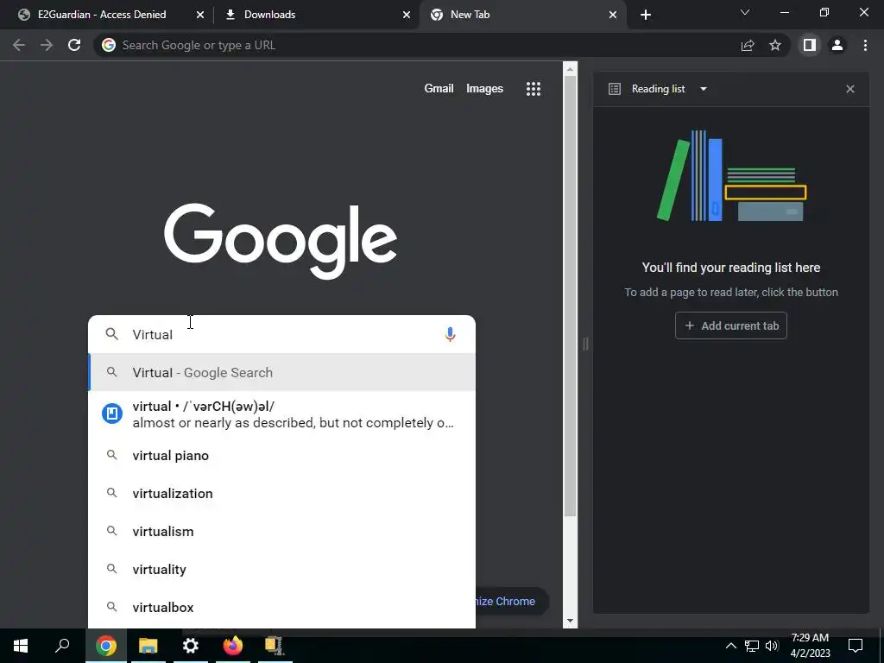
Task: Click the network status tray icon
Action: tap(752, 646)
